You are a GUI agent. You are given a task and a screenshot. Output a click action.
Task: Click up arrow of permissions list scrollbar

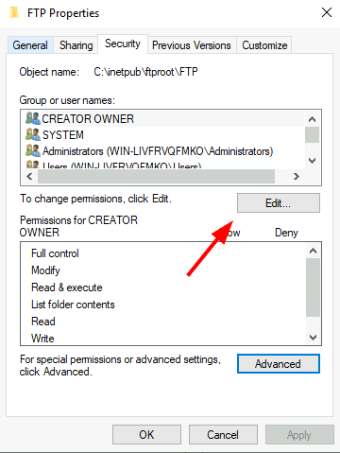tap(313, 251)
